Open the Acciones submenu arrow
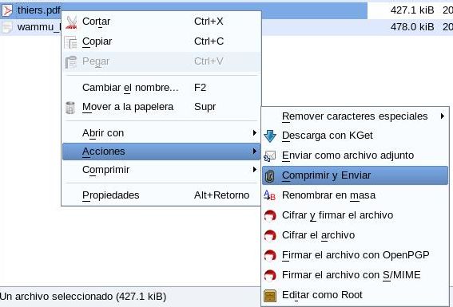Viewport: 453px width, 307px height. coord(254,152)
